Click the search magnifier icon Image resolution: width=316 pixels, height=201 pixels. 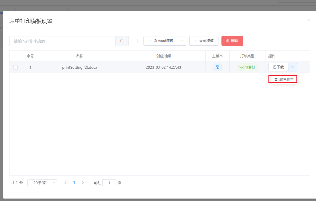tap(122, 41)
